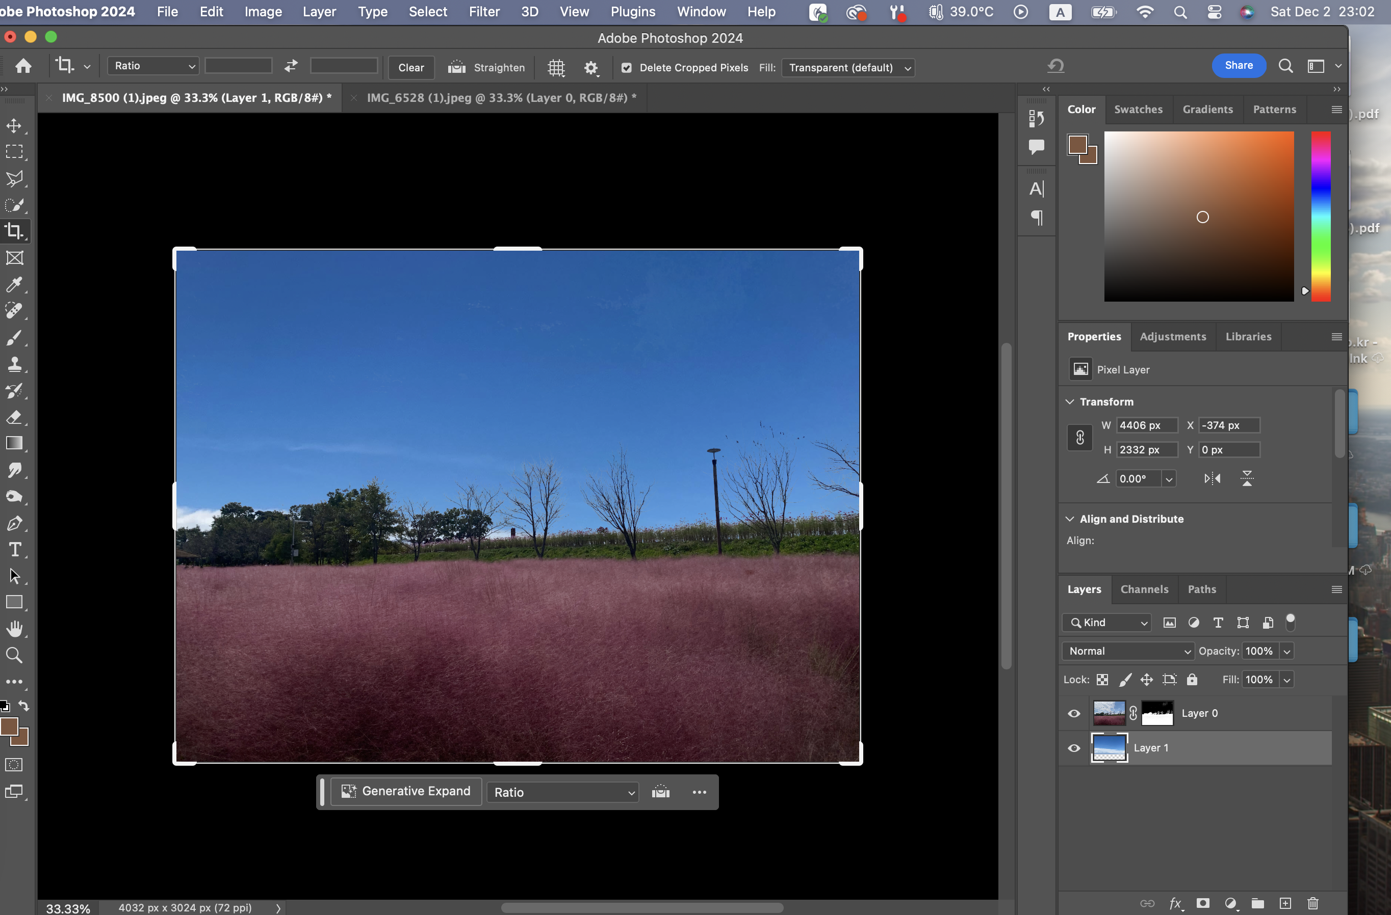Switch to the Channels tab
The height and width of the screenshot is (915, 1391).
click(x=1144, y=589)
